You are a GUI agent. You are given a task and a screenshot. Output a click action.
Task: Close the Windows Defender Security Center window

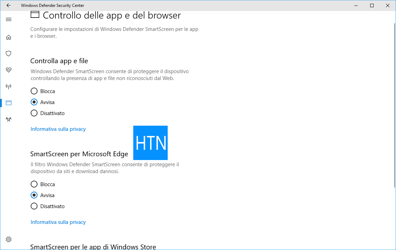tap(388, 5)
